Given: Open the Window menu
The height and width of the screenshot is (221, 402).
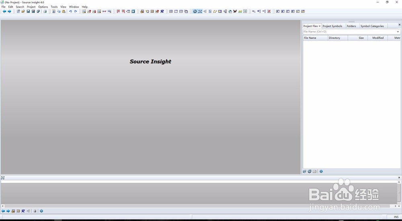Looking at the screenshot, I should [74, 7].
